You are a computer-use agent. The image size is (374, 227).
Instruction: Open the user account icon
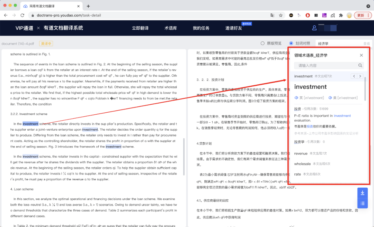click(314, 28)
